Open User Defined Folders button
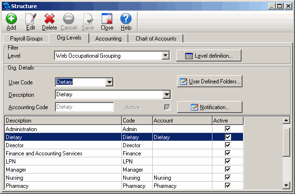This screenshot has width=295, height=194. pyautogui.click(x=210, y=82)
